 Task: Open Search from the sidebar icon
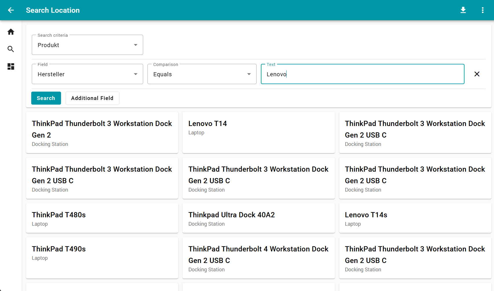(11, 49)
